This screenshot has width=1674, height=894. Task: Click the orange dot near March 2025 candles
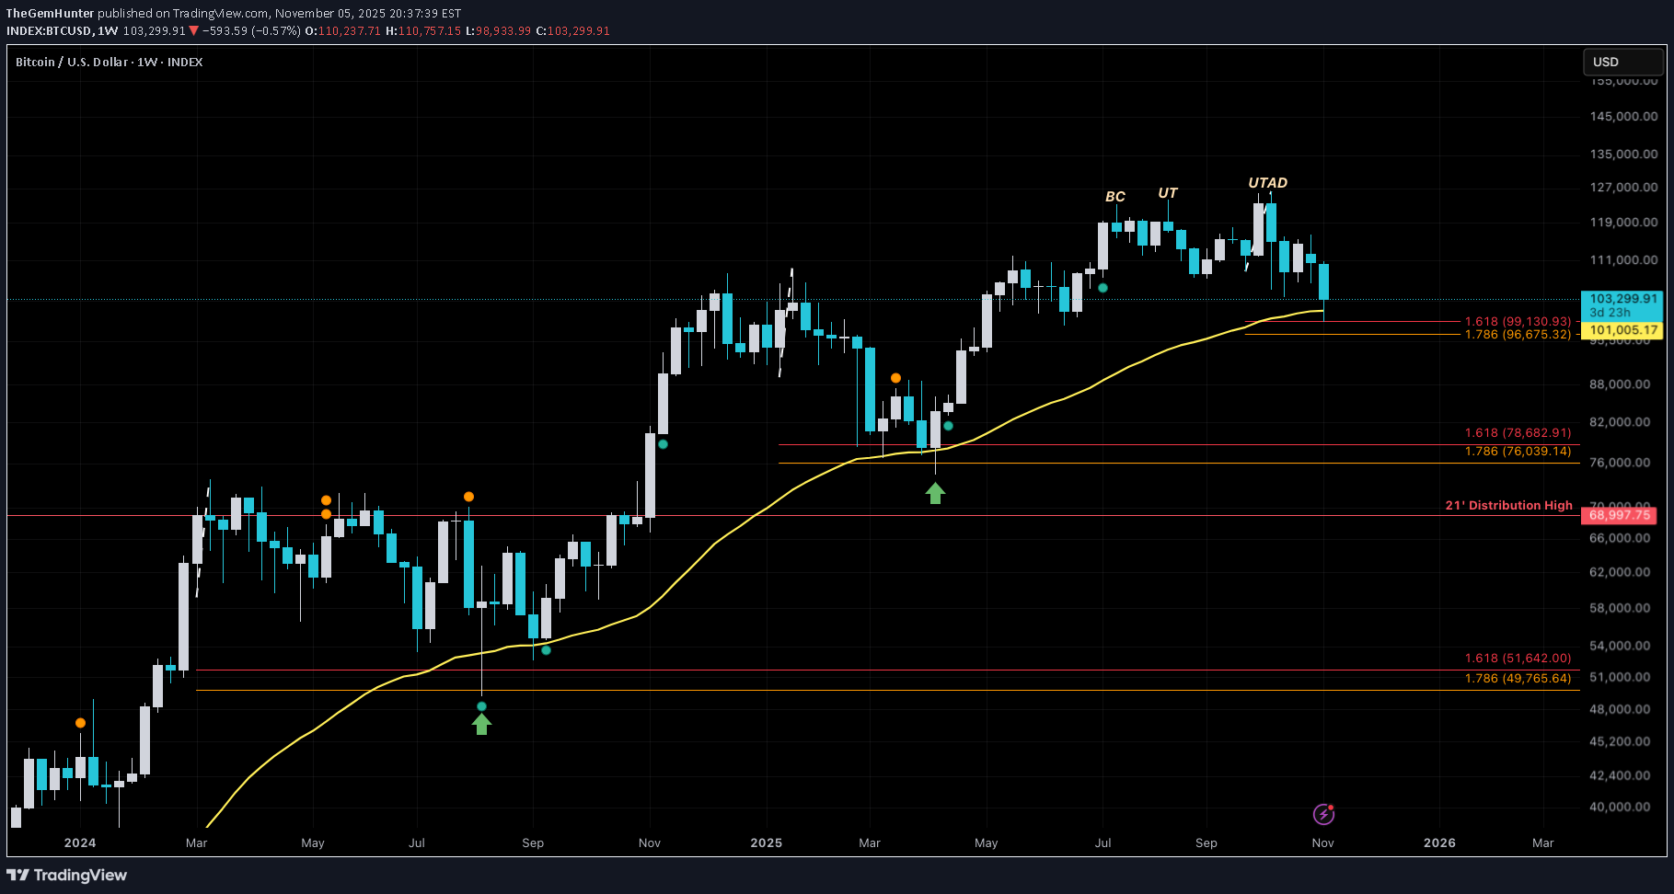coord(895,378)
